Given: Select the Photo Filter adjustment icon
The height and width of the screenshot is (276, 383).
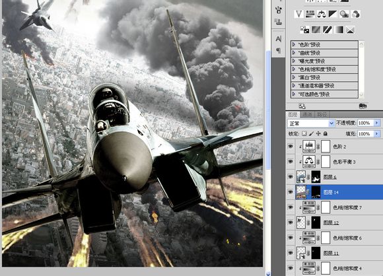Looking at the screenshot, I should [x=344, y=14].
